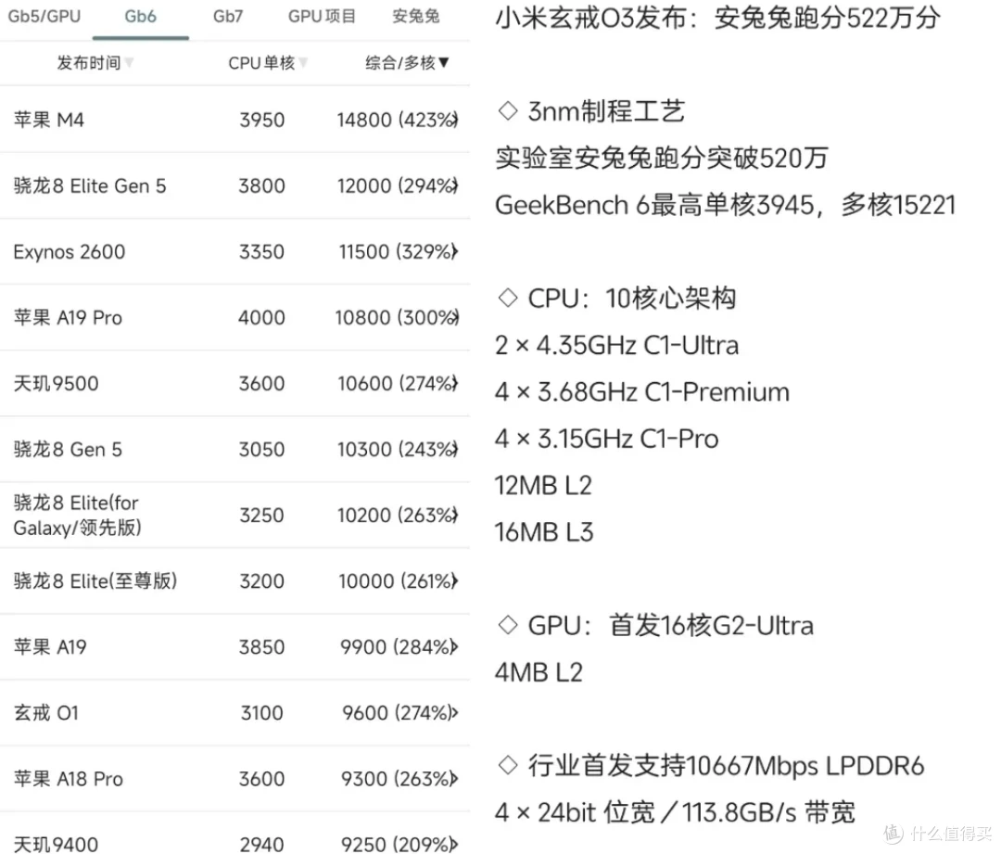The width and height of the screenshot is (1001, 854).
Task: Switch to GPU项目 tab
Action: [322, 16]
